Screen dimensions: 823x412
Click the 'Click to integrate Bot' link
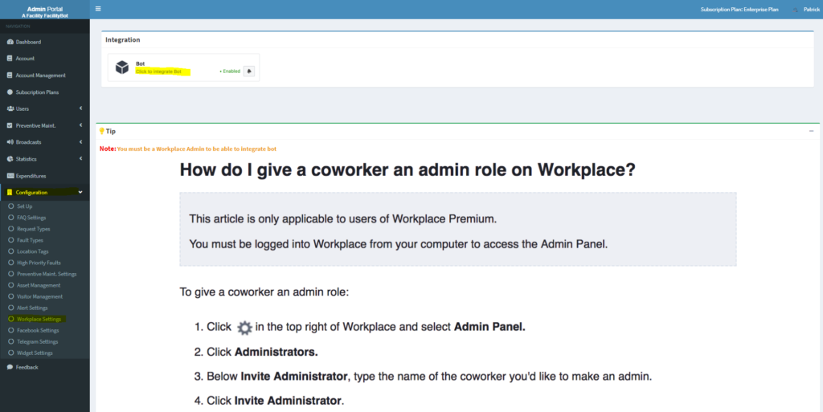point(158,71)
